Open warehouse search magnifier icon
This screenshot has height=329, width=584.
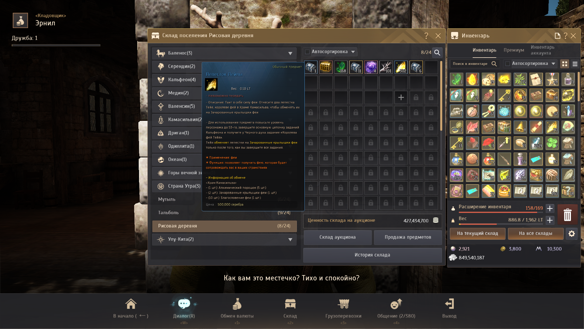(437, 52)
